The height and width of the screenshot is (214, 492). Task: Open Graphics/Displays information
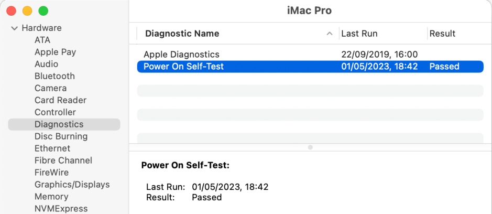pyautogui.click(x=72, y=185)
